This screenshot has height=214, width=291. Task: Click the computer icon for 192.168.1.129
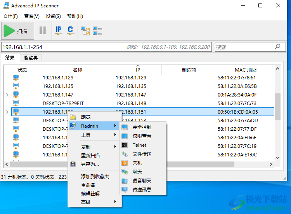point(16,77)
